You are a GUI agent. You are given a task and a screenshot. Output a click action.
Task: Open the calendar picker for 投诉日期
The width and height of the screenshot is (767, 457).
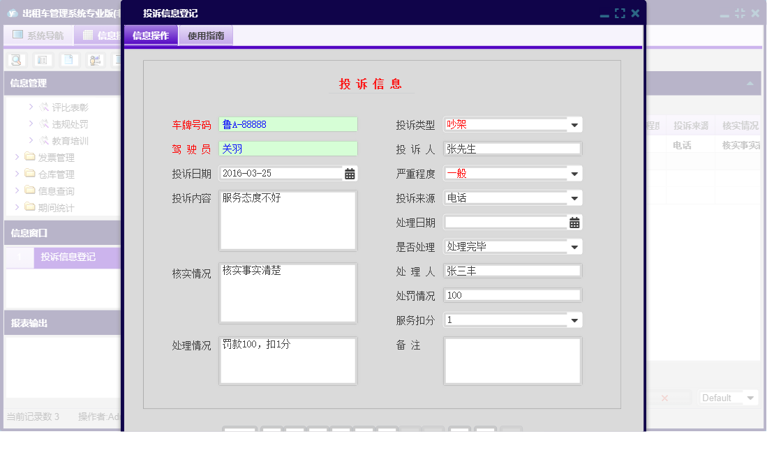click(x=351, y=173)
